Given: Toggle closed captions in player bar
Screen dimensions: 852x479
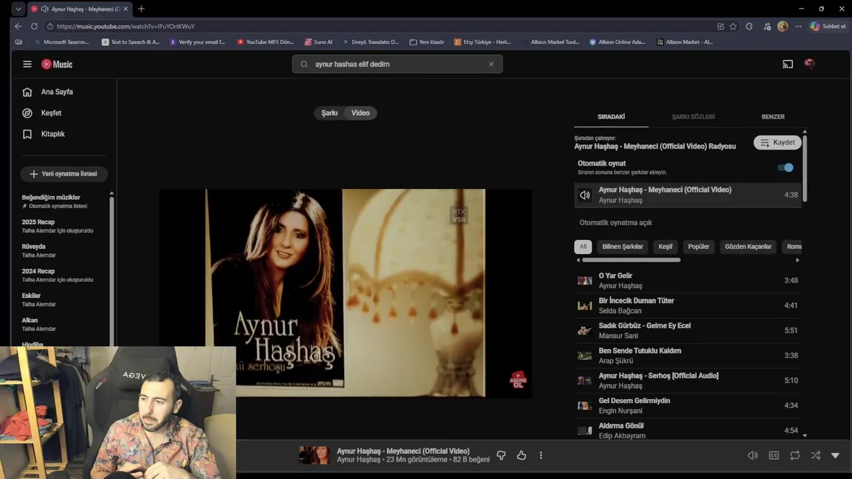Looking at the screenshot, I should tap(773, 455).
